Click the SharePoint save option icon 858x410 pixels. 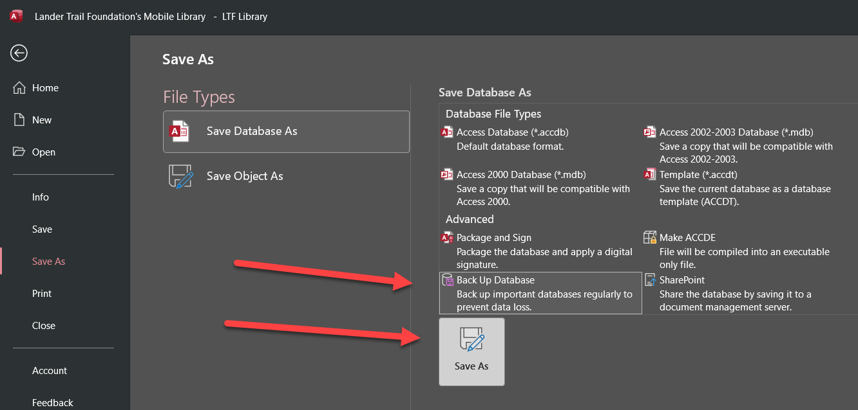tap(650, 280)
